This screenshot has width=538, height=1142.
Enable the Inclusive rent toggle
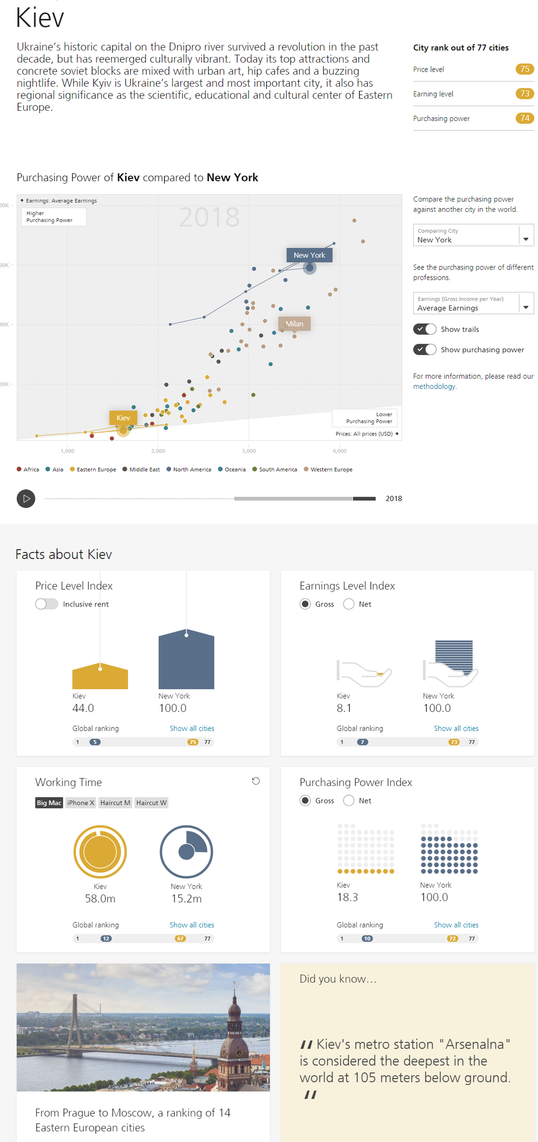click(x=47, y=604)
